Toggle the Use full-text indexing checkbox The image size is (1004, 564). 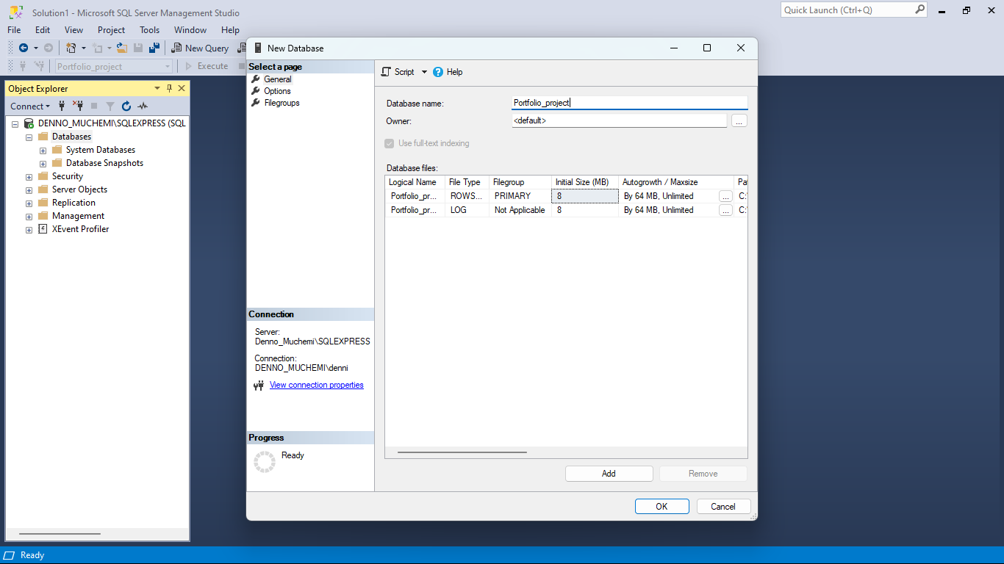point(390,143)
